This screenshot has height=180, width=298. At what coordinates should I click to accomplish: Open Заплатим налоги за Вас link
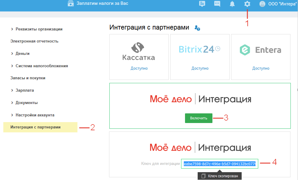click(102, 3)
